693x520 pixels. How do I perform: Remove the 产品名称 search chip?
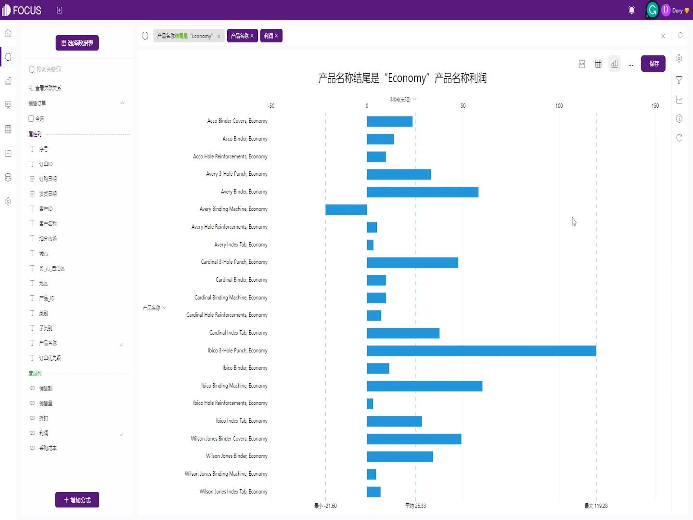252,36
